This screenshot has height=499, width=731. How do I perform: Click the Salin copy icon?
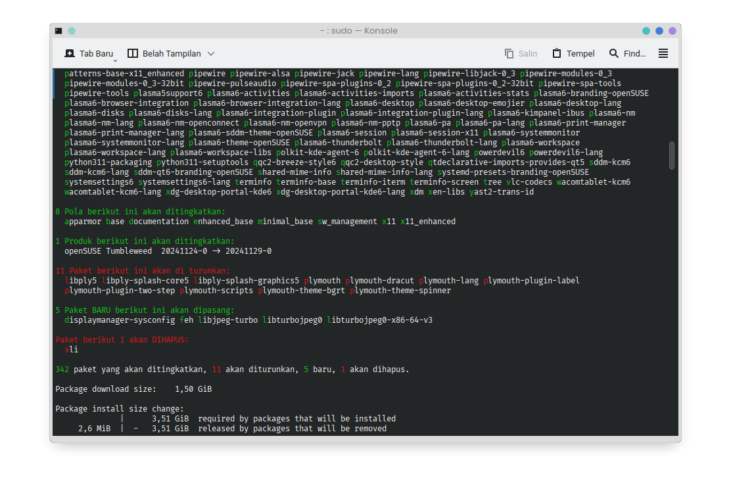509,53
